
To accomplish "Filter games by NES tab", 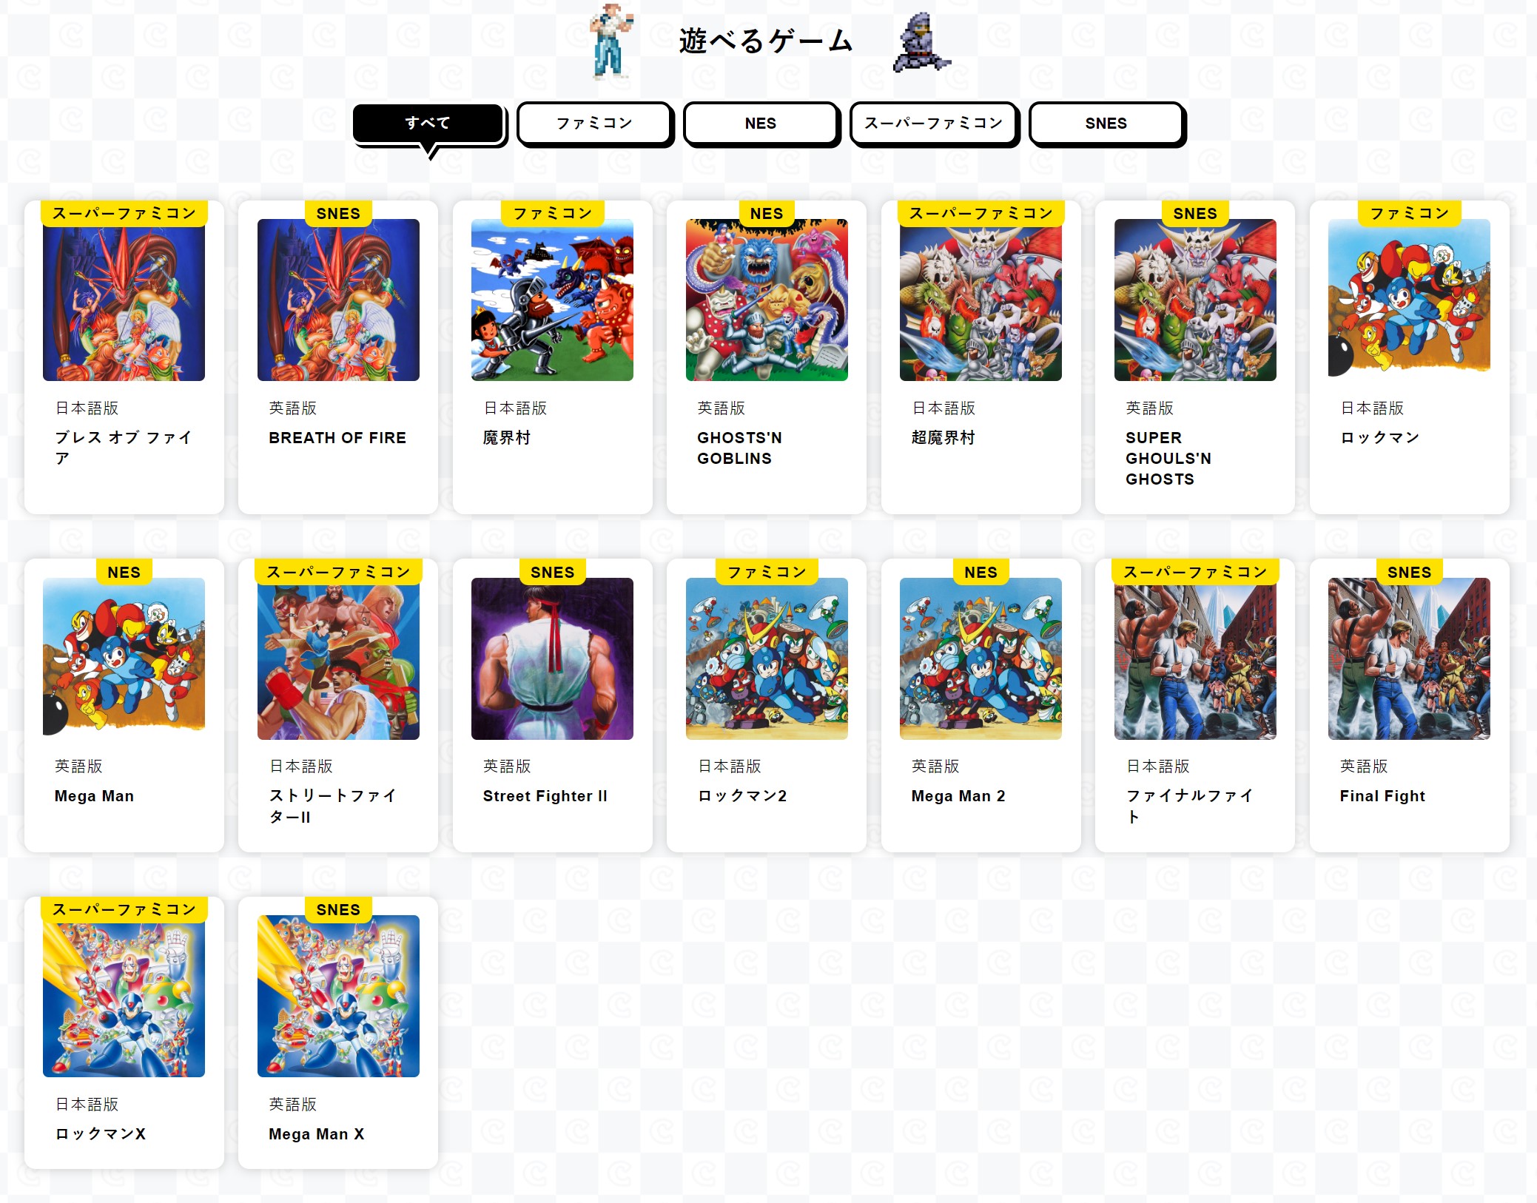I will pos(761,124).
